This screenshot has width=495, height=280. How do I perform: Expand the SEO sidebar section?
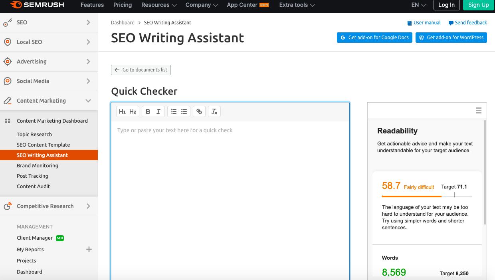[88, 22]
